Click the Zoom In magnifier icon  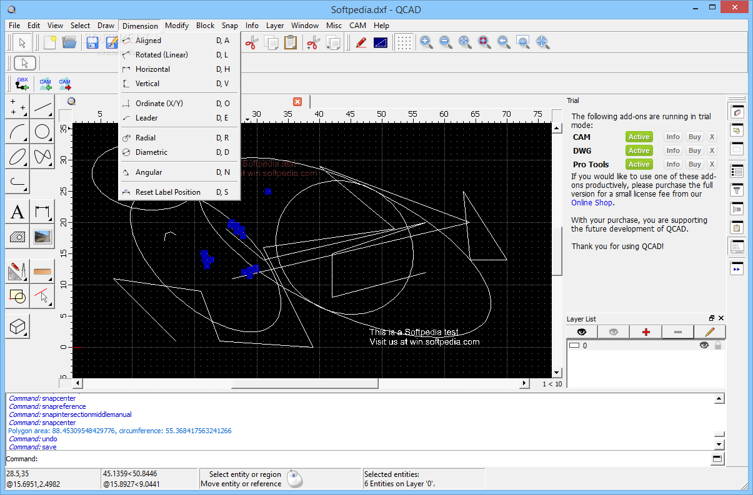[x=426, y=42]
